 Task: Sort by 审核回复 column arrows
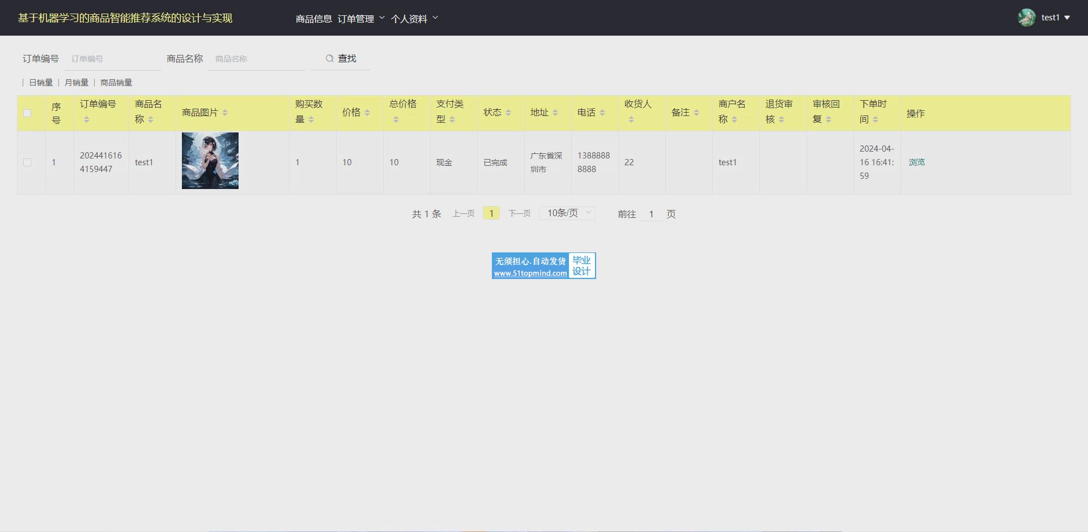828,119
